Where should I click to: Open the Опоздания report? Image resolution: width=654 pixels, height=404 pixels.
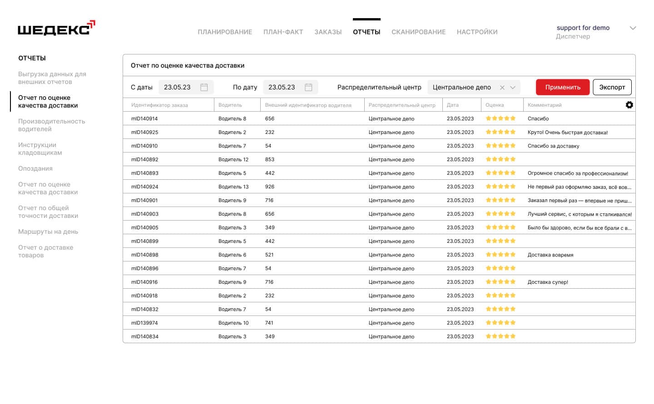click(x=35, y=168)
